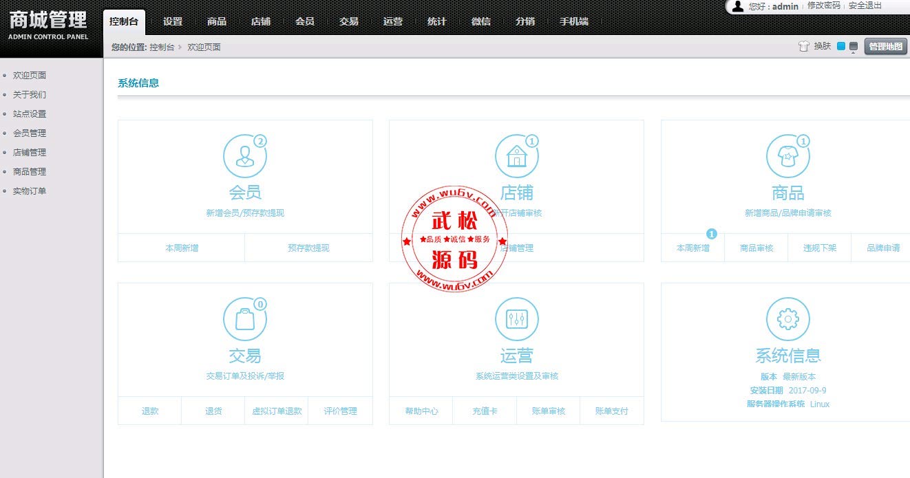The width and height of the screenshot is (910, 478).
Task: Select 关于我们 in the left sidebar
Action: coord(30,95)
